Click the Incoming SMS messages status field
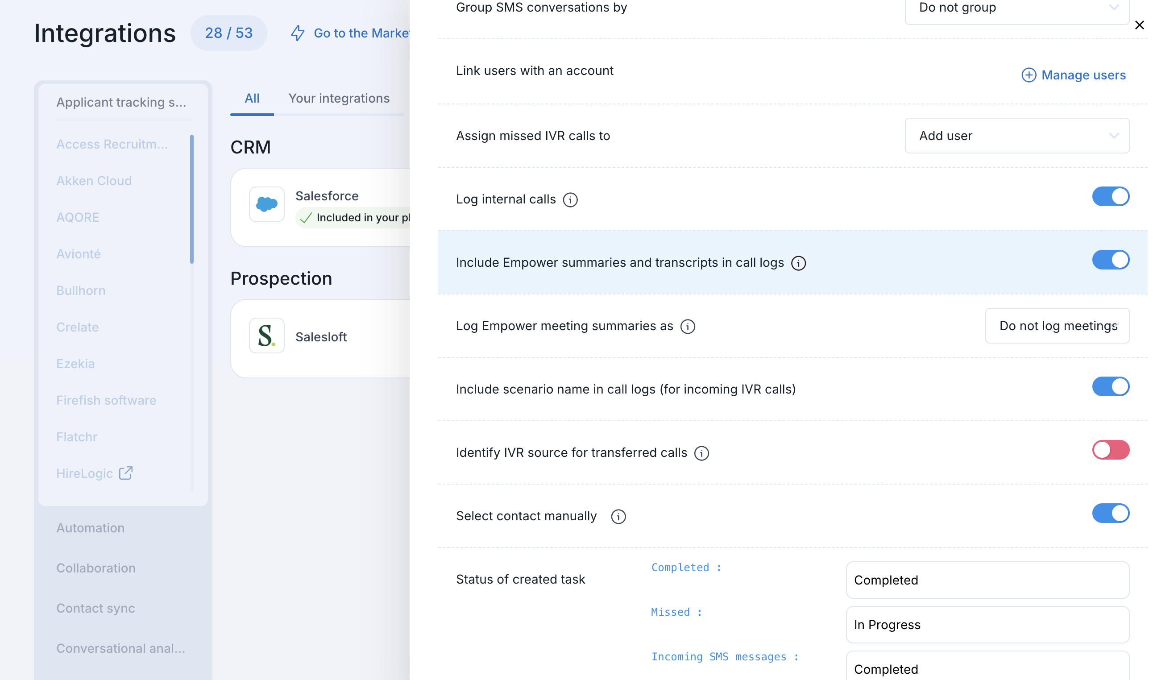This screenshot has height=680, width=1170. point(987,667)
